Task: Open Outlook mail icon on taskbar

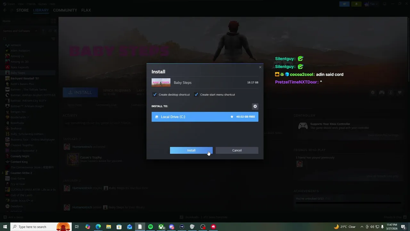Action: point(129,227)
